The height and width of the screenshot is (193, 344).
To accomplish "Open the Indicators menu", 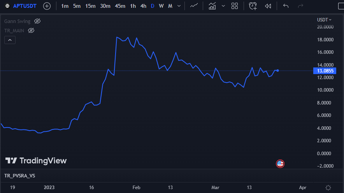I will [x=212, y=6].
